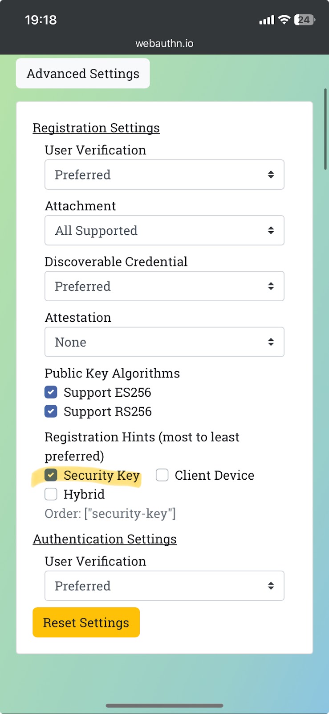This screenshot has height=714, width=329.
Task: Expand Authentication User Verification dropdown
Action: 164,585
